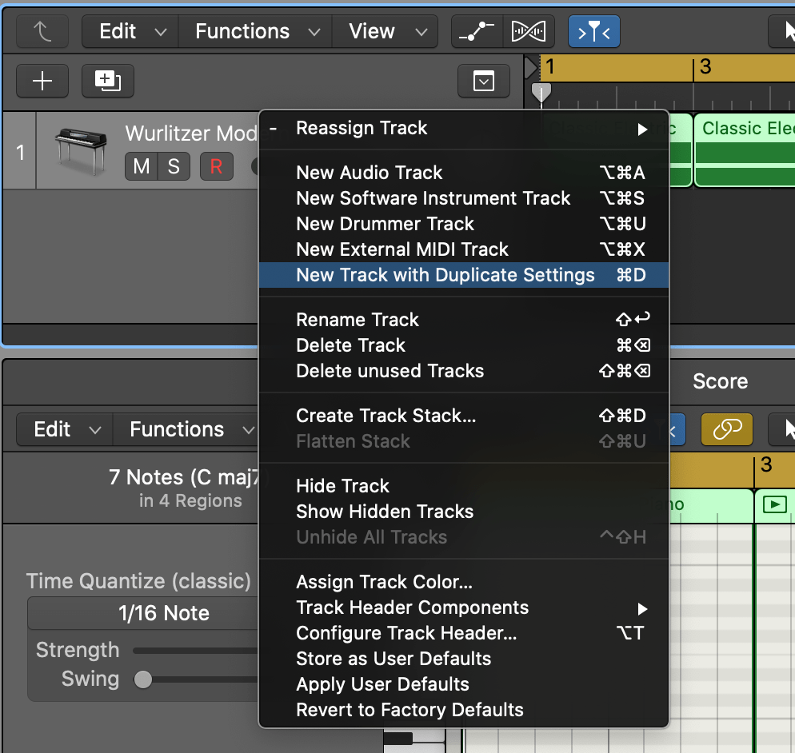Screen dimensions: 795x753
Task: Toggle the automation curve icon
Action: pyautogui.click(x=476, y=32)
